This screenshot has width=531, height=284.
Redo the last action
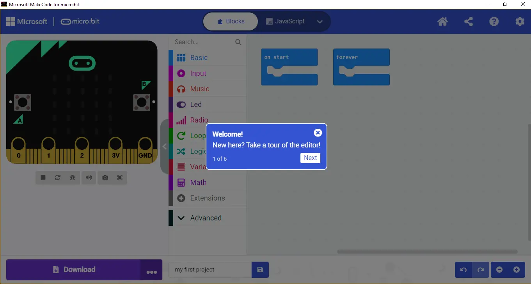(481, 270)
